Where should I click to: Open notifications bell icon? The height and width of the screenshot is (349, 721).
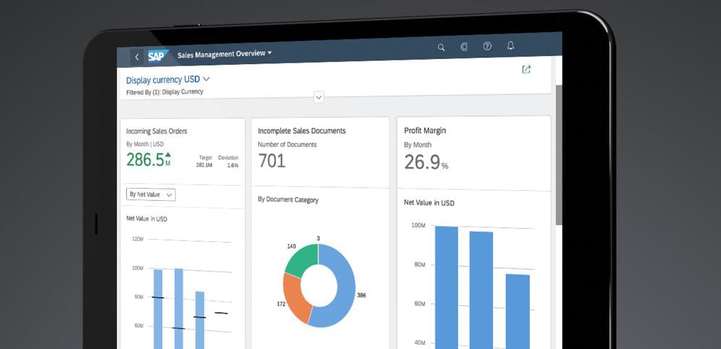510,45
